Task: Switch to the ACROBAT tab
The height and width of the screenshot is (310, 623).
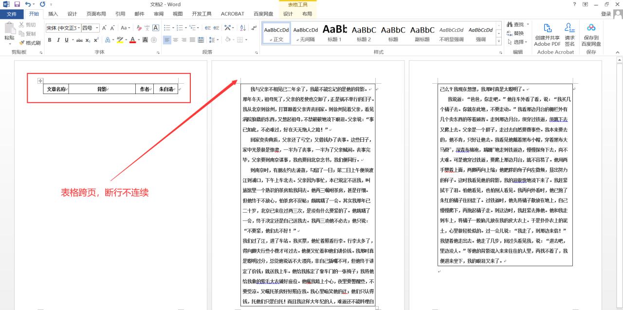Action: tap(233, 14)
